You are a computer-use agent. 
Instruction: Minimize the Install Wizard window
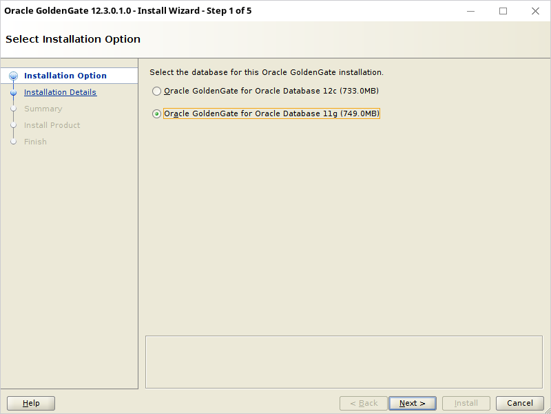(471, 11)
